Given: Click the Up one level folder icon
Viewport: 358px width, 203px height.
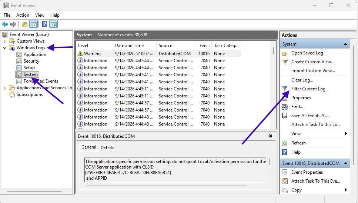Looking at the screenshot, I should pyautogui.click(x=25, y=24).
